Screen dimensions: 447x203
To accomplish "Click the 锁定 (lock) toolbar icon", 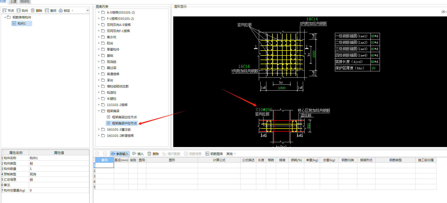I will (x=64, y=11).
